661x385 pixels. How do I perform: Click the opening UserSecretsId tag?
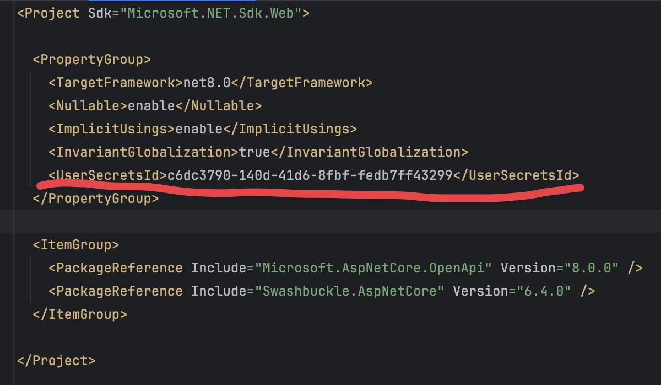coord(108,175)
